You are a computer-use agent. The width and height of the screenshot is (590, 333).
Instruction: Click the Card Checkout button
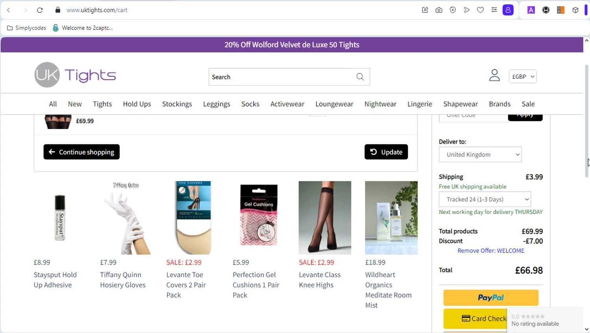pyautogui.click(x=476, y=318)
